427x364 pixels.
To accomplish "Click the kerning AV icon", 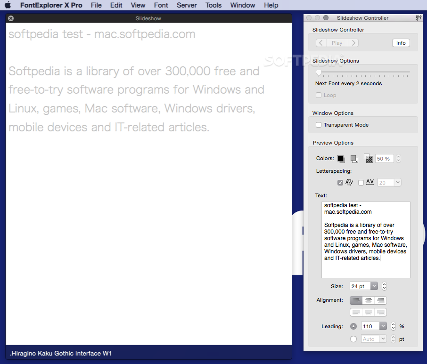I will pyautogui.click(x=349, y=182).
